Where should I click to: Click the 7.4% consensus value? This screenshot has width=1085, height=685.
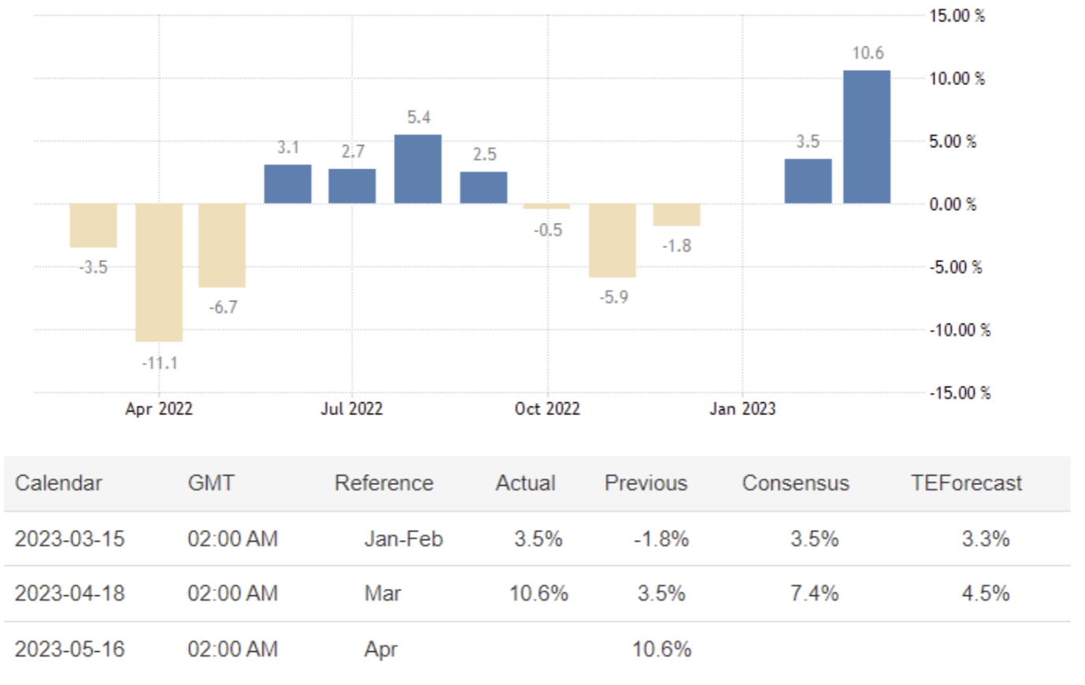(x=814, y=593)
